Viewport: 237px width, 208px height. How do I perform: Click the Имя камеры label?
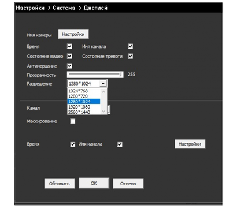coord(39,35)
